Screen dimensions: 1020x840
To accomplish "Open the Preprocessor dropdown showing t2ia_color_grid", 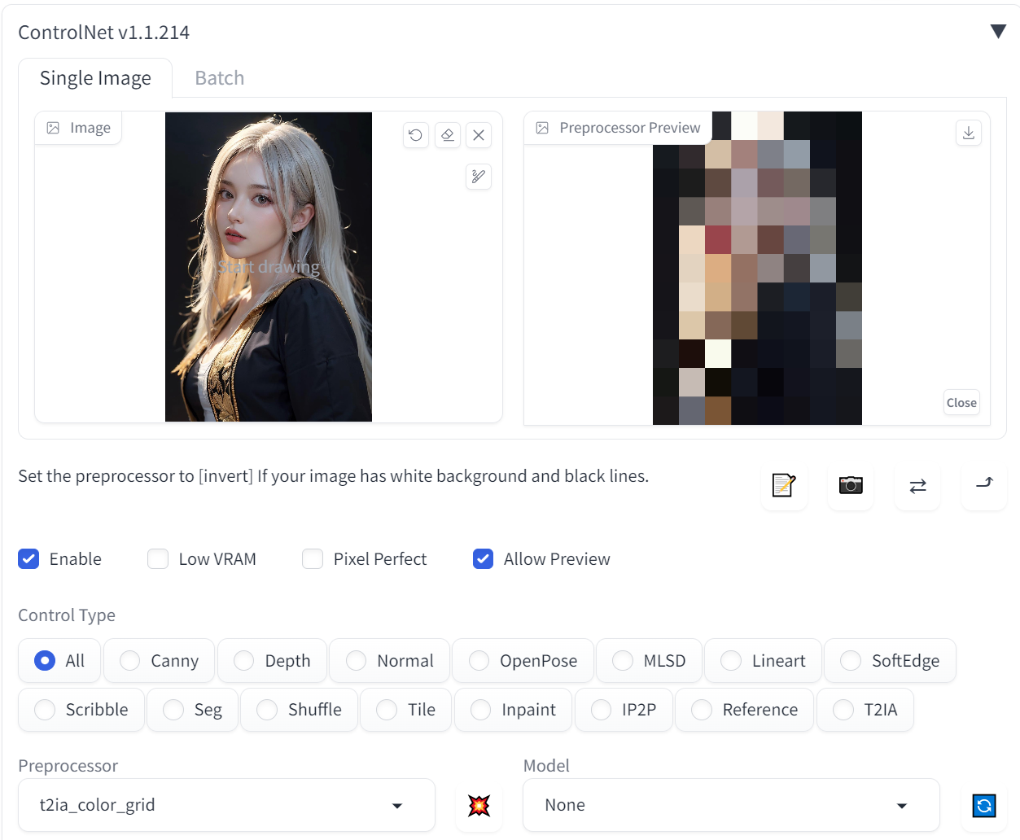I will click(226, 805).
